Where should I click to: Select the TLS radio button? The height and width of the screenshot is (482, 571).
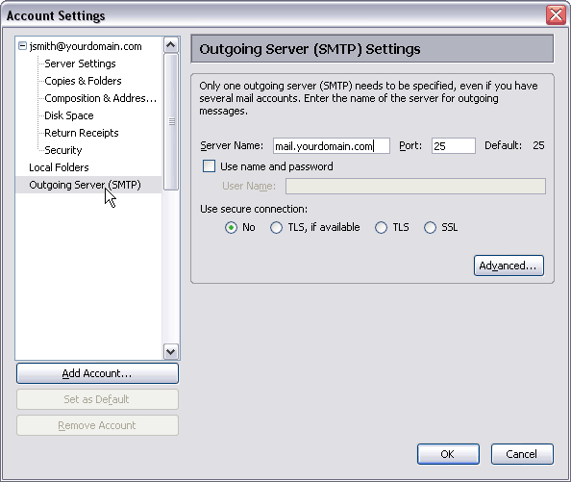[x=381, y=228]
